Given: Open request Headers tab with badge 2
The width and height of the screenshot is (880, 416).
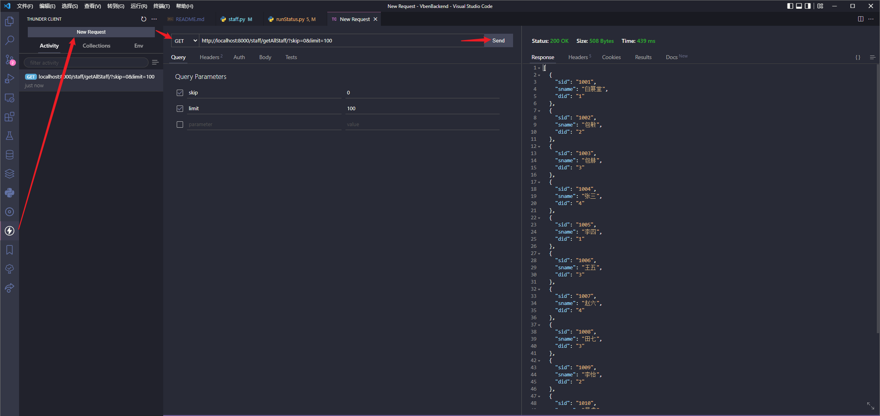Looking at the screenshot, I should [x=211, y=57].
